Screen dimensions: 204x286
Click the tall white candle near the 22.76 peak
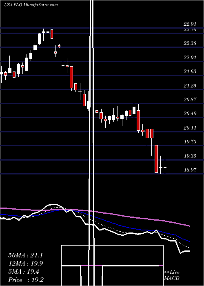[39, 39]
